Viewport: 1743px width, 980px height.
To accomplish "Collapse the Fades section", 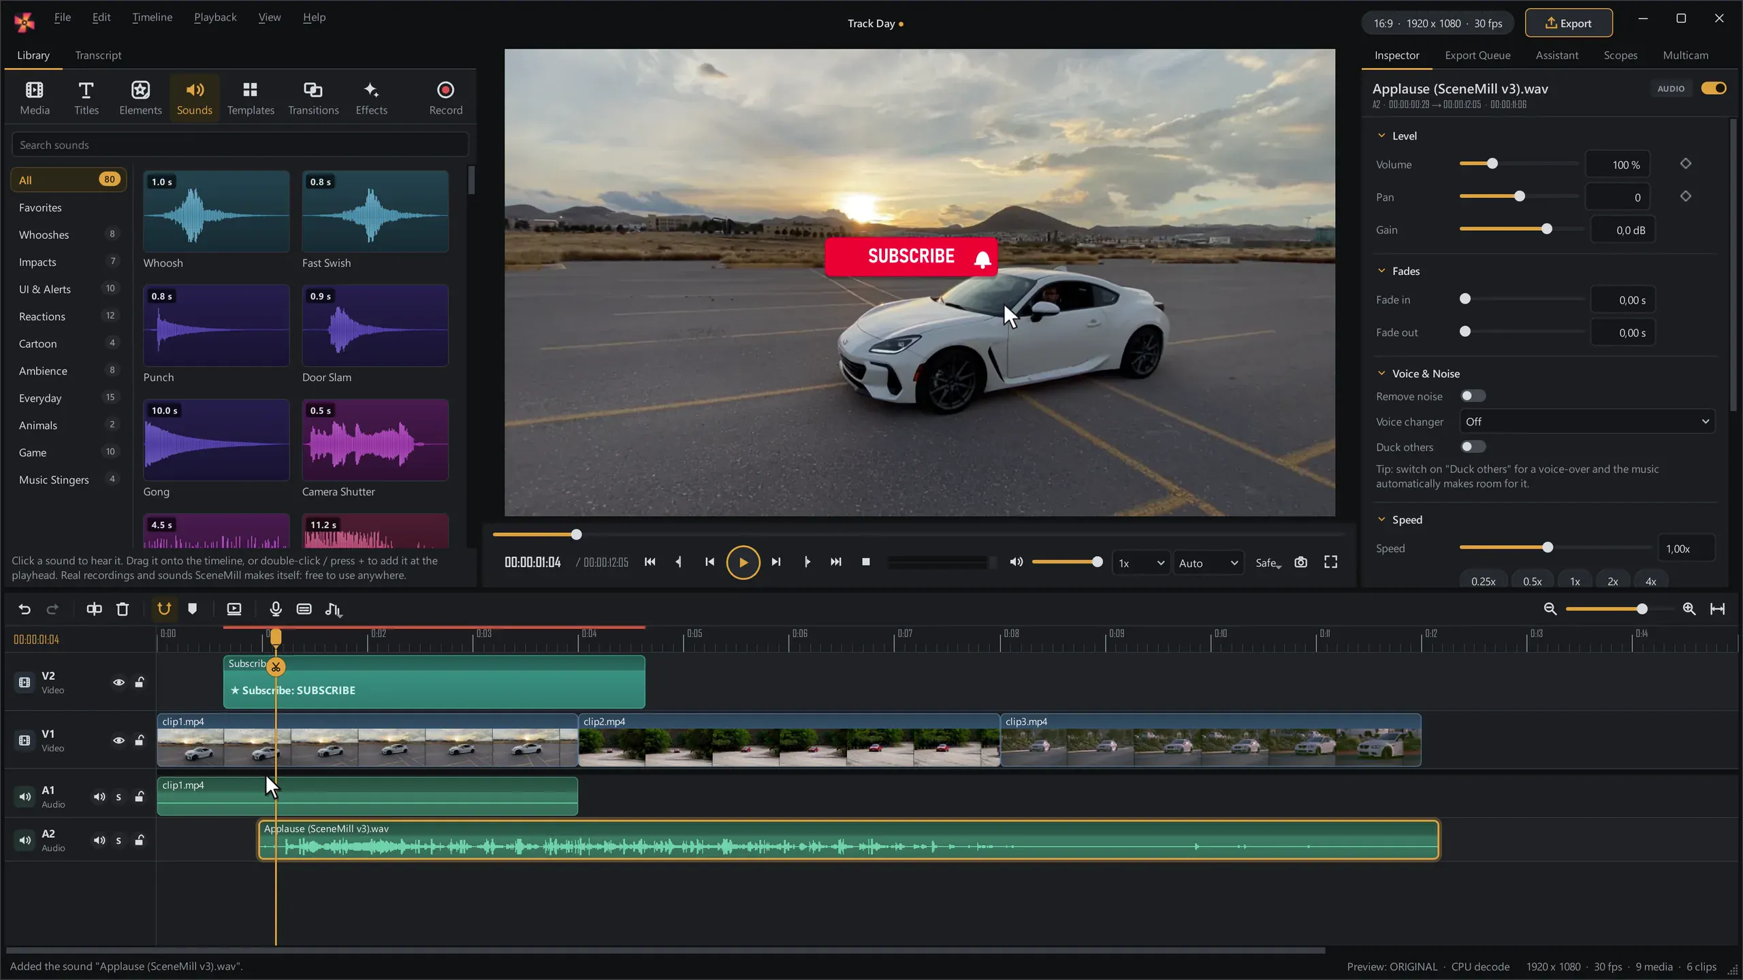I will 1381,271.
